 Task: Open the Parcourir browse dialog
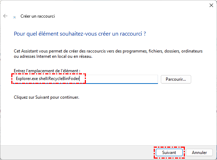176,79
